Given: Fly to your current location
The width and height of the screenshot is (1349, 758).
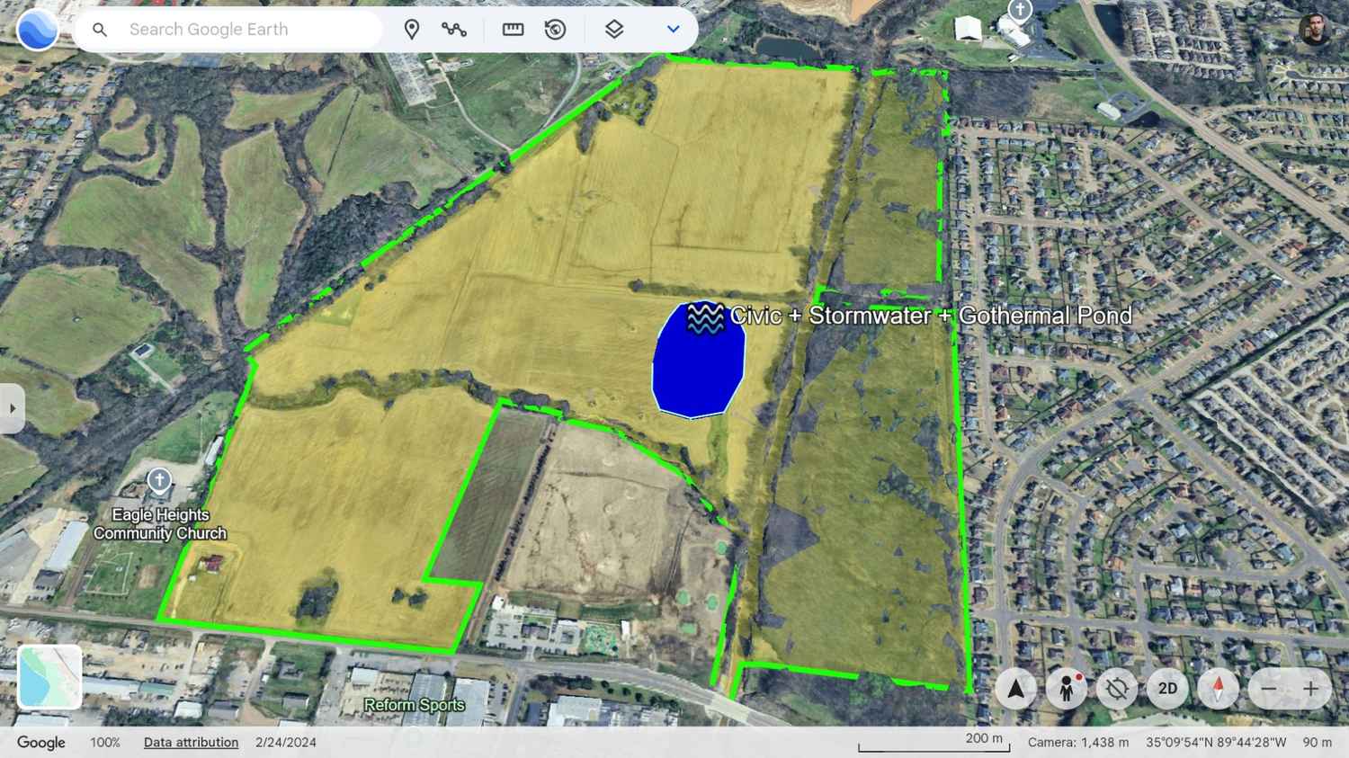Looking at the screenshot, I should tap(1016, 690).
